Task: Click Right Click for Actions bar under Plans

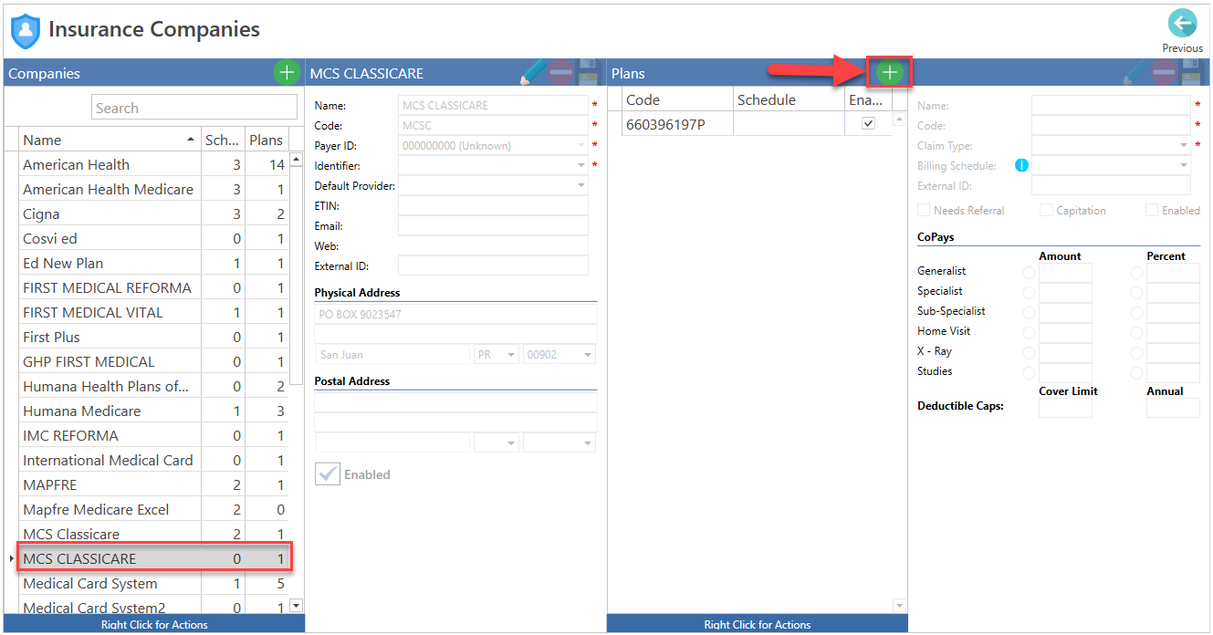Action: coord(757,624)
